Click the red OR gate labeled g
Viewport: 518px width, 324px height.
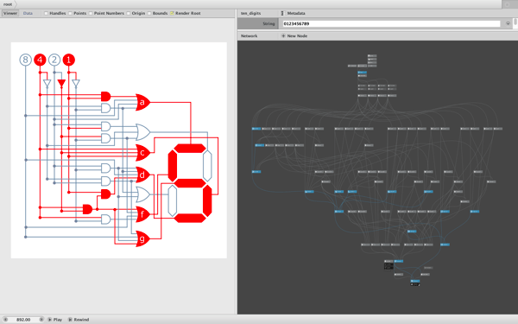(142, 238)
